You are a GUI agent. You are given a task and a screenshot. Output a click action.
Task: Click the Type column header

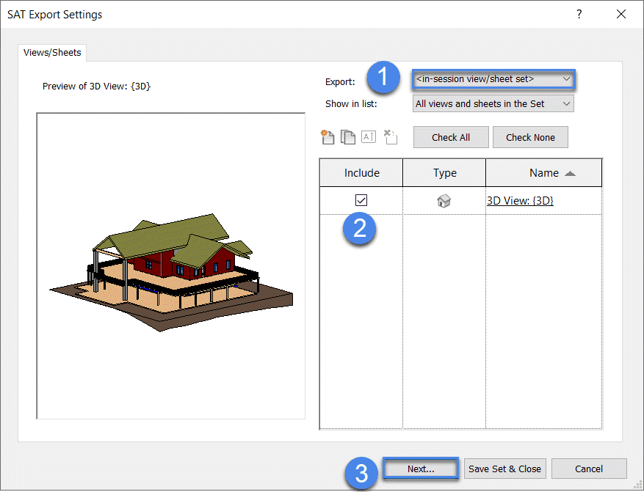tap(444, 173)
